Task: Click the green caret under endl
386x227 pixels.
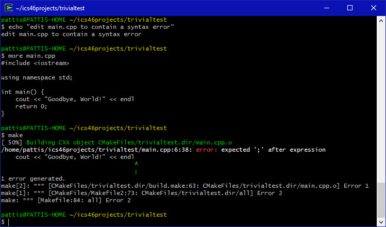Action: 136,164
